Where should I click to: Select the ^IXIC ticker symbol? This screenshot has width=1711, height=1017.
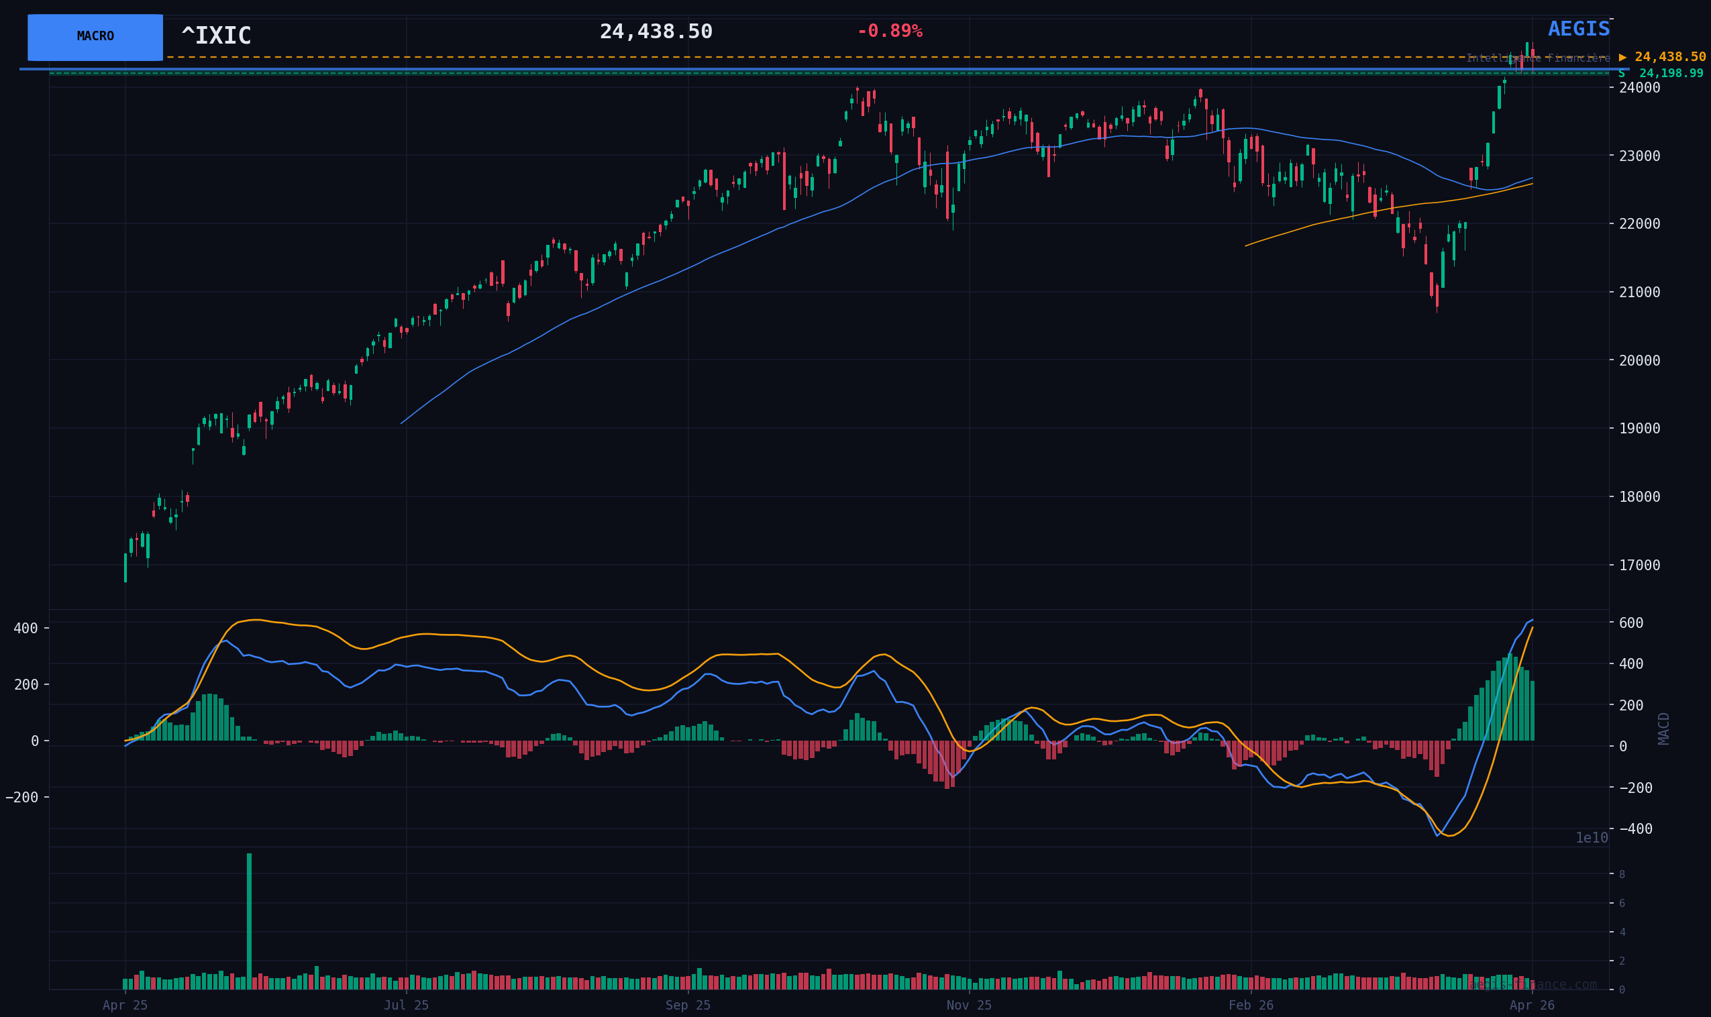point(216,36)
